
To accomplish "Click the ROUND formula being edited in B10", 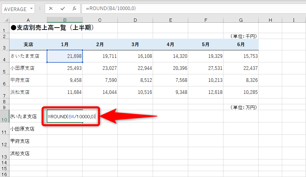I will (x=71, y=117).
